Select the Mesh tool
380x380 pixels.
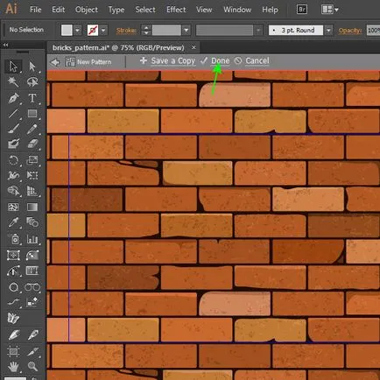coord(13,207)
